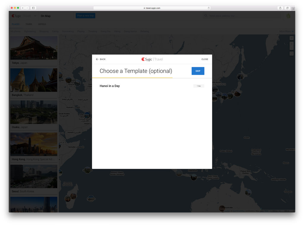The width and height of the screenshot is (304, 225).
Task: Select the Sightseeing category filter
Action: [x=30, y=31]
